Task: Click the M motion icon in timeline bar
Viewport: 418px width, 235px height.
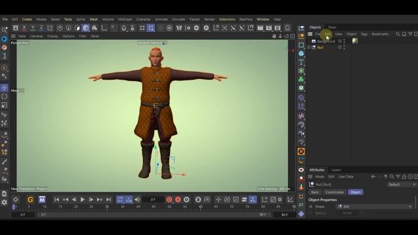Action: click(42, 199)
